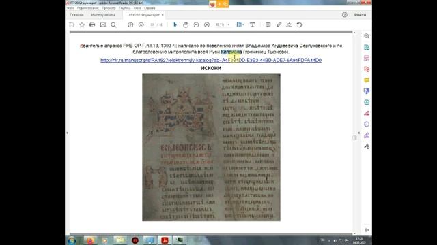Zoom in with the plus icon
The height and width of the screenshot is (245, 437).
pos(207,25)
